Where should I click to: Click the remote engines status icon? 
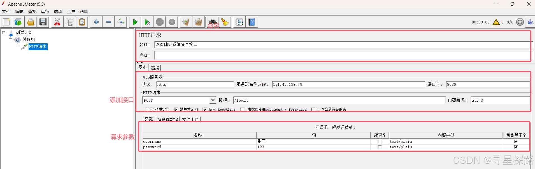coord(520,22)
